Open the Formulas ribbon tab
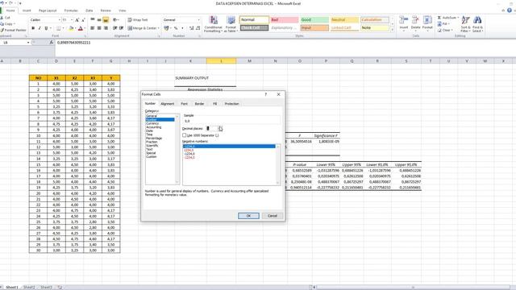516x290 pixels. (x=71, y=10)
